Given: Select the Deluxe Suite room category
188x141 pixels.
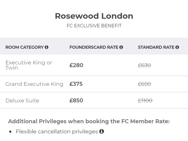Looking at the screenshot, I should tap(22, 101).
